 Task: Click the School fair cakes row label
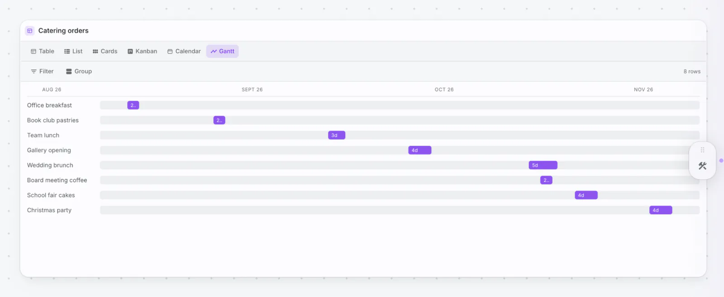[x=51, y=195]
